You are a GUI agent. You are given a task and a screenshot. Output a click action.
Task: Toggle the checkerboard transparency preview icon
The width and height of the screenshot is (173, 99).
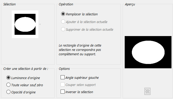pyautogui.click(x=147, y=91)
